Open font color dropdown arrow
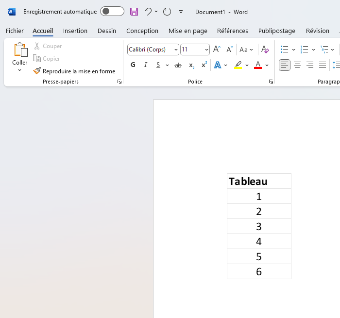The width and height of the screenshot is (340, 318). coord(267,65)
